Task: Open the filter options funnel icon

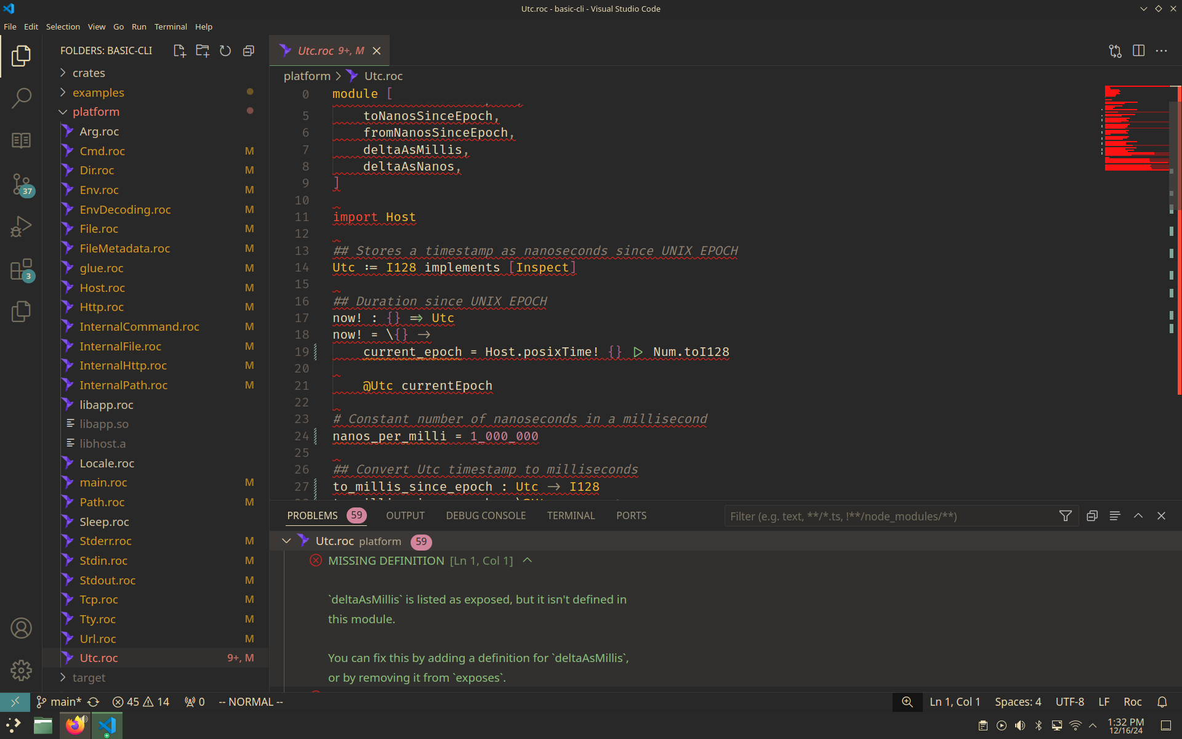Action: click(x=1065, y=515)
